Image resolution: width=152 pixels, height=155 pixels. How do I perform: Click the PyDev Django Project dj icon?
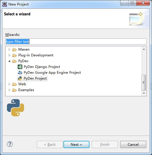pyautogui.click(x=20, y=67)
